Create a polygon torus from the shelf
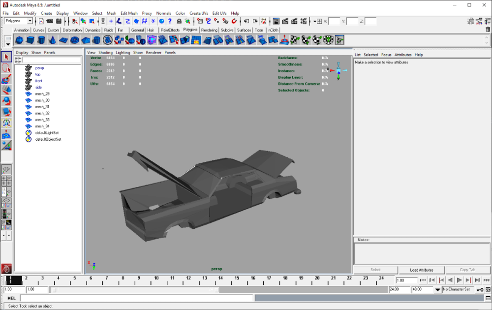Image resolution: width=492 pixels, height=310 pixels. tap(75, 40)
